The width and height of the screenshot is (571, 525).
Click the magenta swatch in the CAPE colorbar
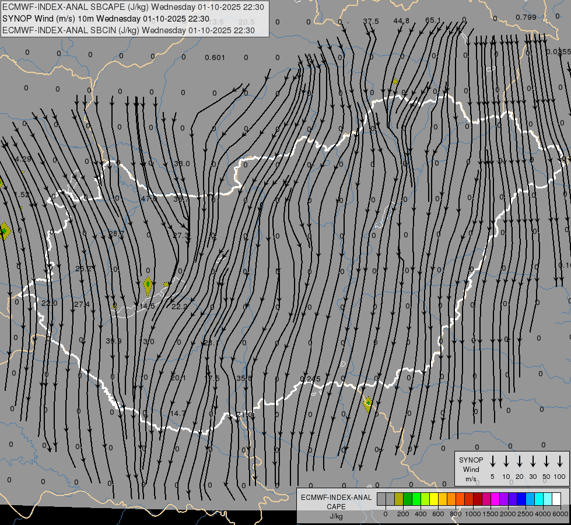(x=495, y=499)
